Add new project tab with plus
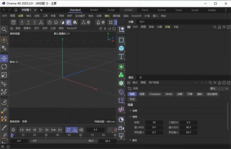Image resolution: width=231 pixels, height=149 pixels. click(x=41, y=10)
